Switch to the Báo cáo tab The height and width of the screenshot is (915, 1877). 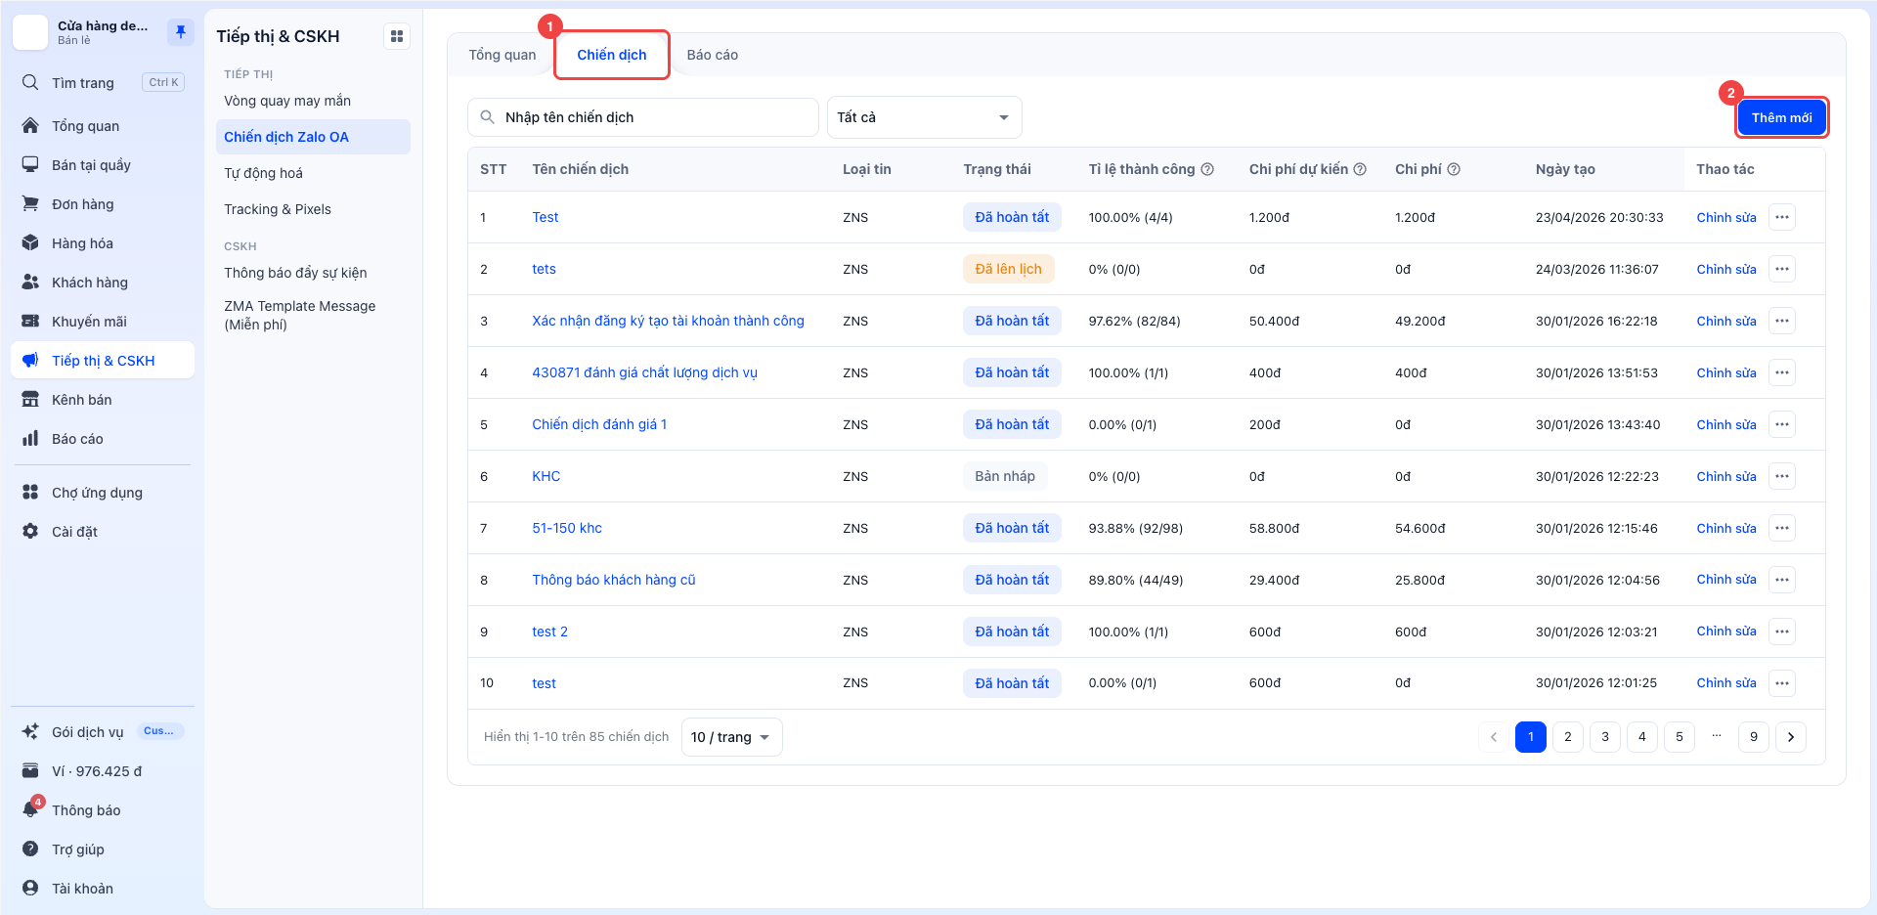click(713, 55)
